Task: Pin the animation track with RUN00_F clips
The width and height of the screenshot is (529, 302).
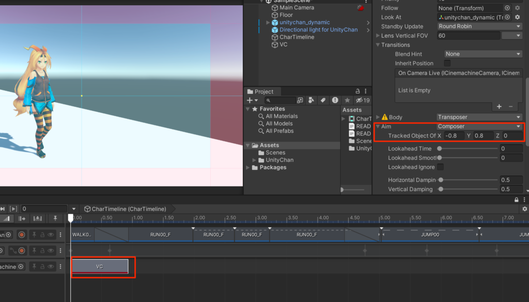Action: pos(34,234)
